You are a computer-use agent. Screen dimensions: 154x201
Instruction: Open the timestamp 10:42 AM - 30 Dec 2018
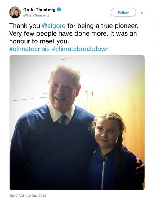28,196
